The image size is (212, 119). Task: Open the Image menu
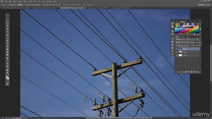(x=15, y=1)
